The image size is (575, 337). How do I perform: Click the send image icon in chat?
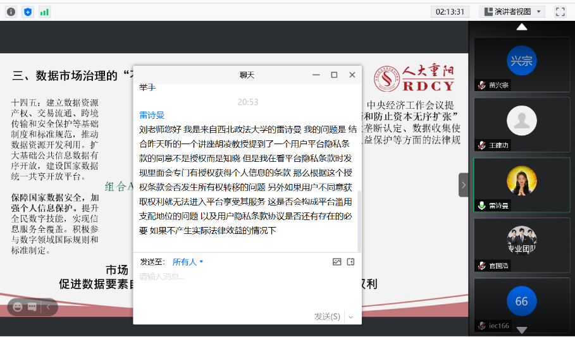coord(337,262)
